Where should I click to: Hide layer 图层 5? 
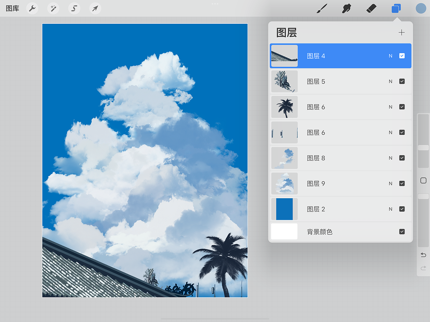[402, 81]
